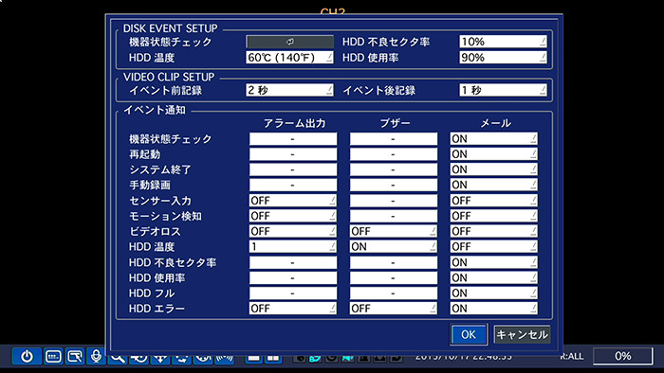Screen dimensions: 664x373
Task: Click the 手動録画 row label
Action: (150, 185)
